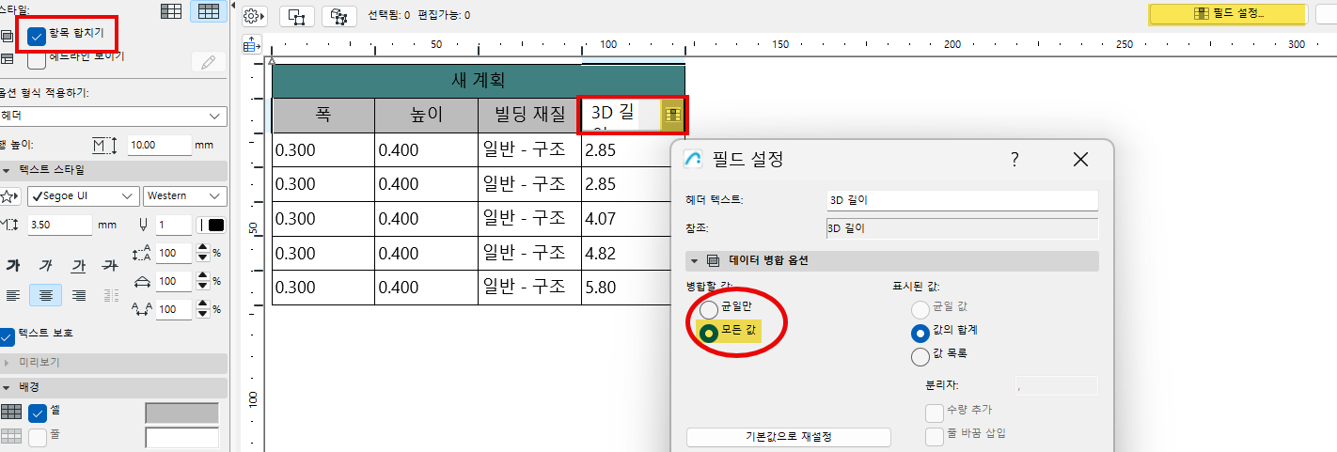Click the merge items stacked icon
Image resolution: width=1337 pixels, height=452 pixels.
7,37
